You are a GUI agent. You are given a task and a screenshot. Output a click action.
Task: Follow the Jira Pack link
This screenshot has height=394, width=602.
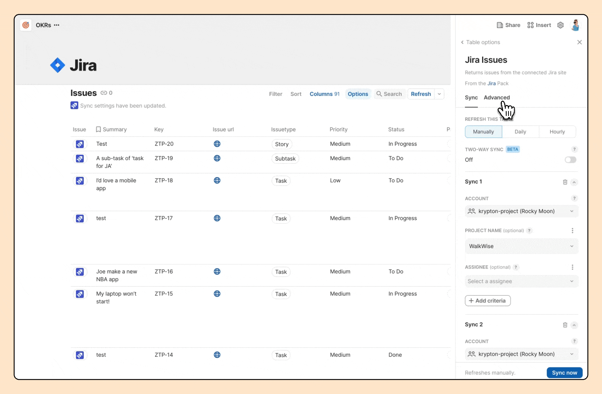491,84
